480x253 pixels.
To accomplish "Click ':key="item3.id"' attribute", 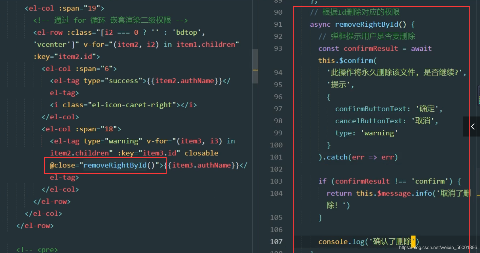I will (149, 153).
